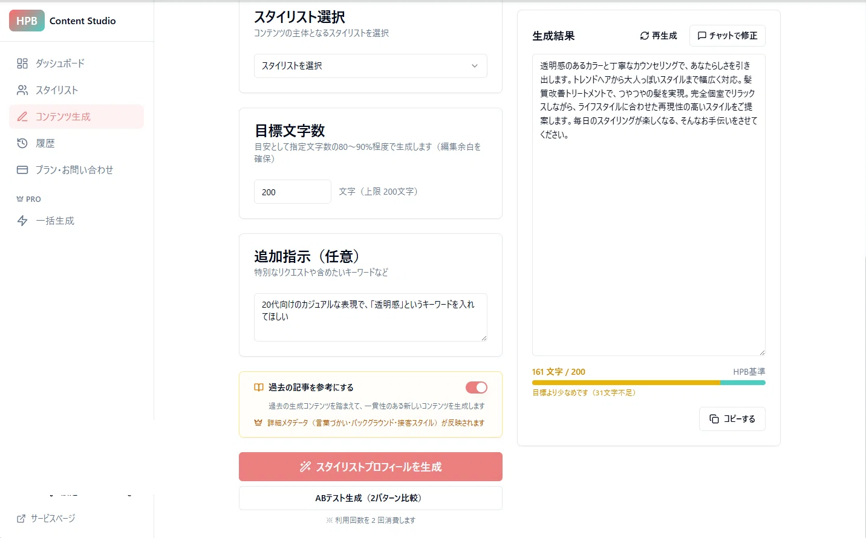Viewport: 866px width, 538px height.
Task: Click the magic wand icon on generate button
Action: pos(305,467)
